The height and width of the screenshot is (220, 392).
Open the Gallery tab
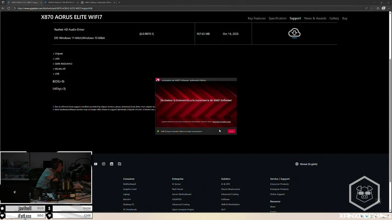[334, 18]
